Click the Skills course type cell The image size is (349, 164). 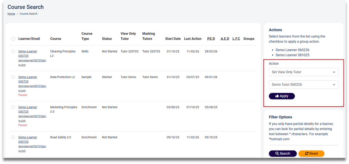85,52
